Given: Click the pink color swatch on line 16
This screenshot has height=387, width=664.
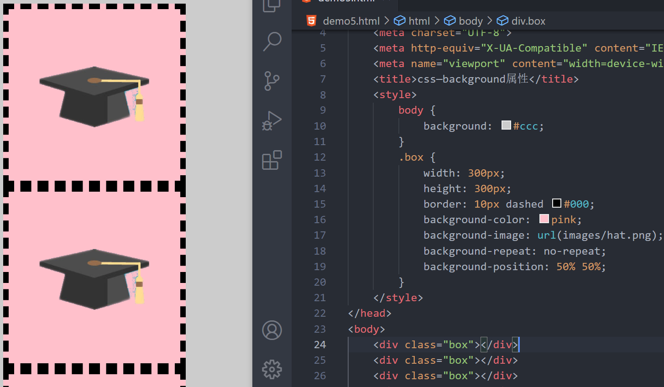Looking at the screenshot, I should coord(544,219).
